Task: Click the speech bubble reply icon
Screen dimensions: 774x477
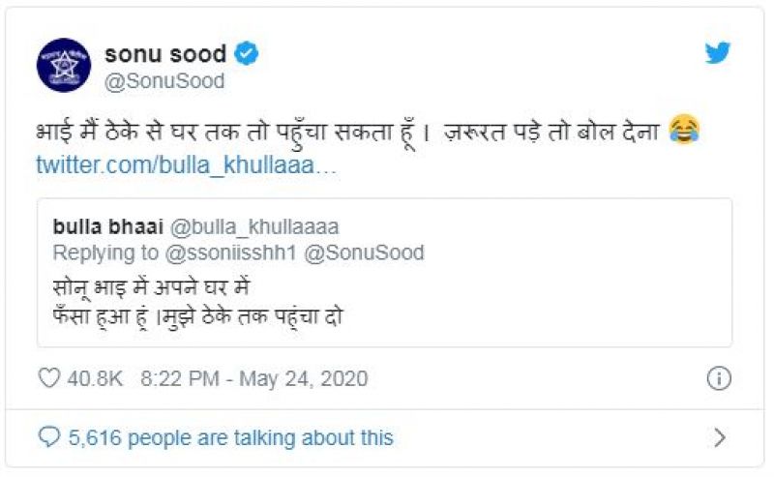Action: coord(48,437)
